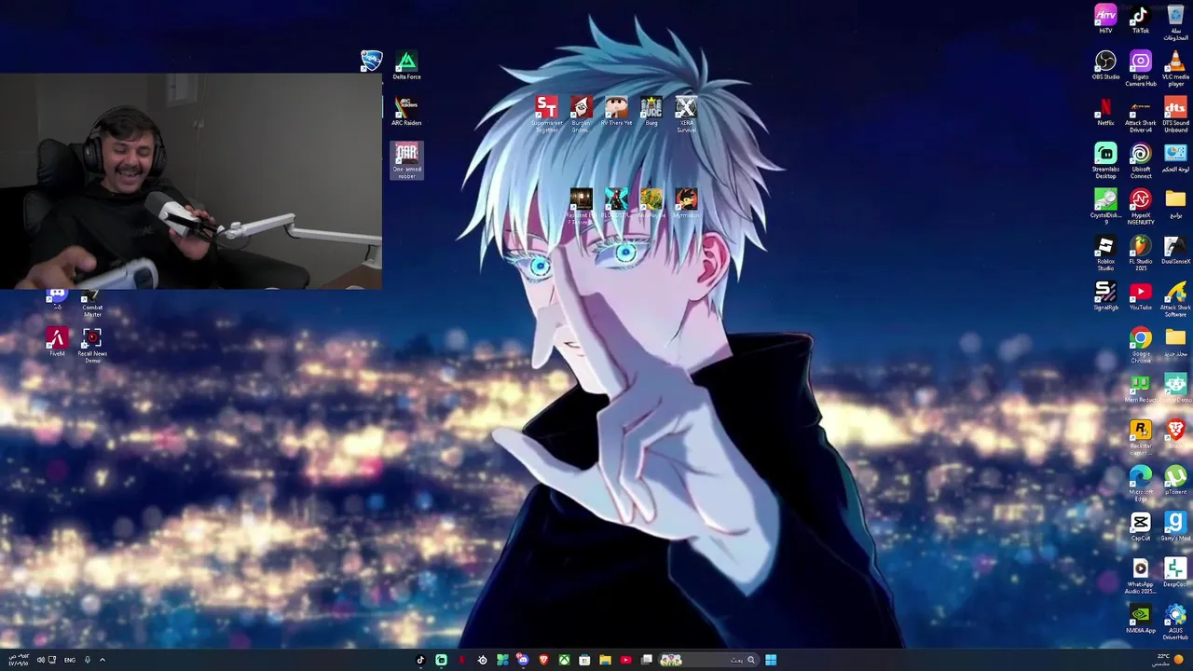The width and height of the screenshot is (1193, 671).
Task: Launch CapCut desktop shortcut
Action: [x=1141, y=526]
